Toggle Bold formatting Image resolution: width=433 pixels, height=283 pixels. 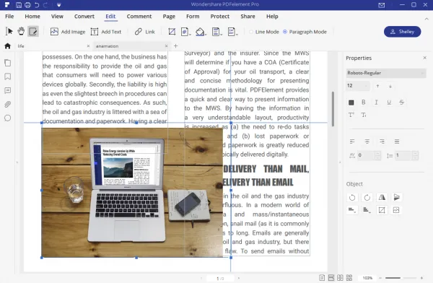[364, 103]
